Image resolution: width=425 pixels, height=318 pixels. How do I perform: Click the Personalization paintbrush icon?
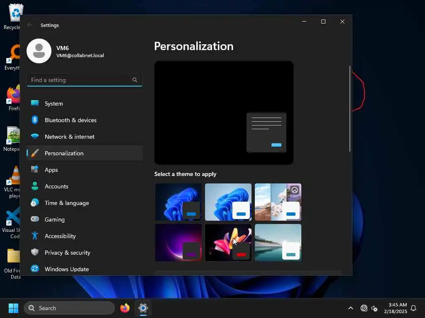click(x=35, y=153)
